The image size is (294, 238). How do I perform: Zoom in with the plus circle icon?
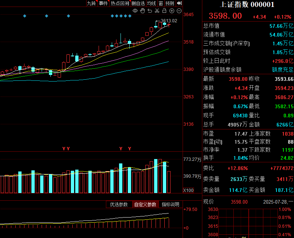click(x=172, y=11)
